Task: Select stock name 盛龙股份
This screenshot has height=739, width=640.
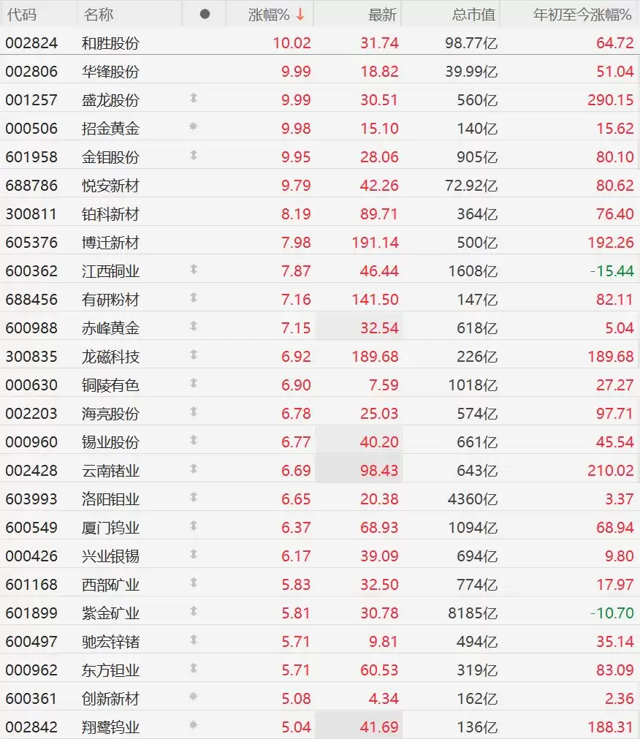Action: click(110, 100)
